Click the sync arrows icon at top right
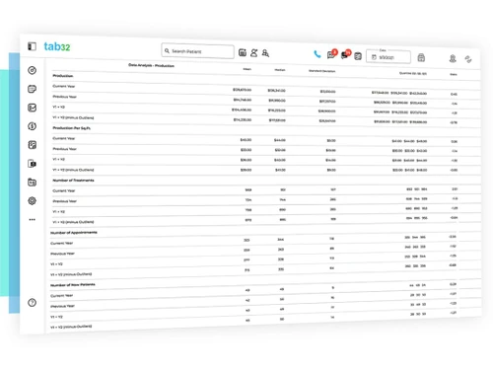Screen dimensions: 493x370 [468, 59]
